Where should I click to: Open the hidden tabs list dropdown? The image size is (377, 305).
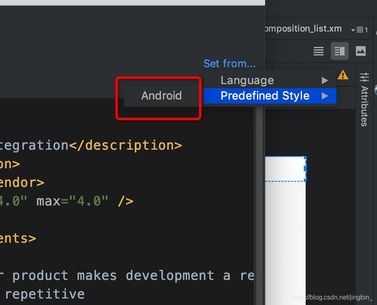pyautogui.click(x=360, y=30)
